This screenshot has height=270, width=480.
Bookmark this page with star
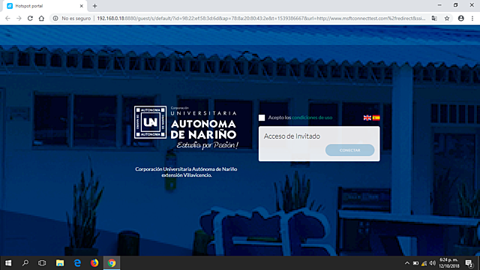tap(447, 18)
